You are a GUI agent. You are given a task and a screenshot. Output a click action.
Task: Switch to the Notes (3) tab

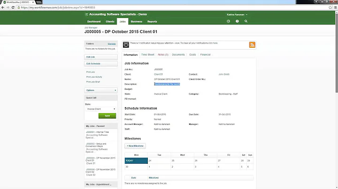(163, 55)
